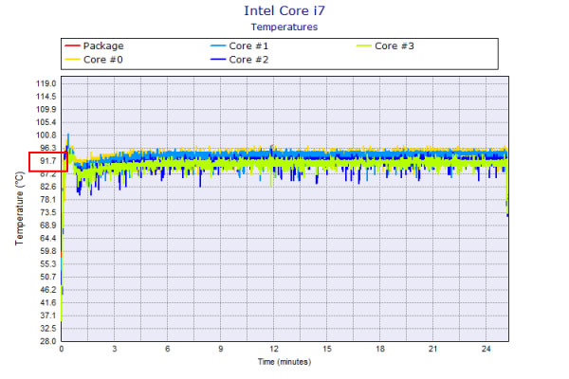Click the Intel Core i7 chart title
Screen dimensions: 569x379
pyautogui.click(x=284, y=10)
